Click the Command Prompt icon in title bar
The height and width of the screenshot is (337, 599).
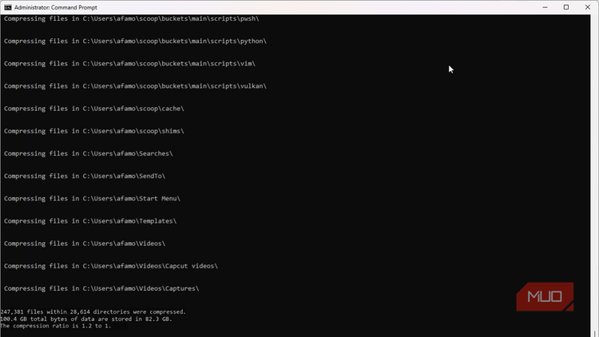[x=8, y=7]
